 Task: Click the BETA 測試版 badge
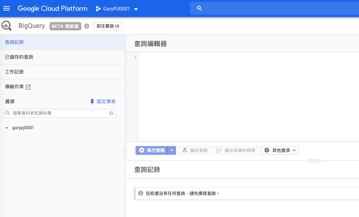point(65,26)
